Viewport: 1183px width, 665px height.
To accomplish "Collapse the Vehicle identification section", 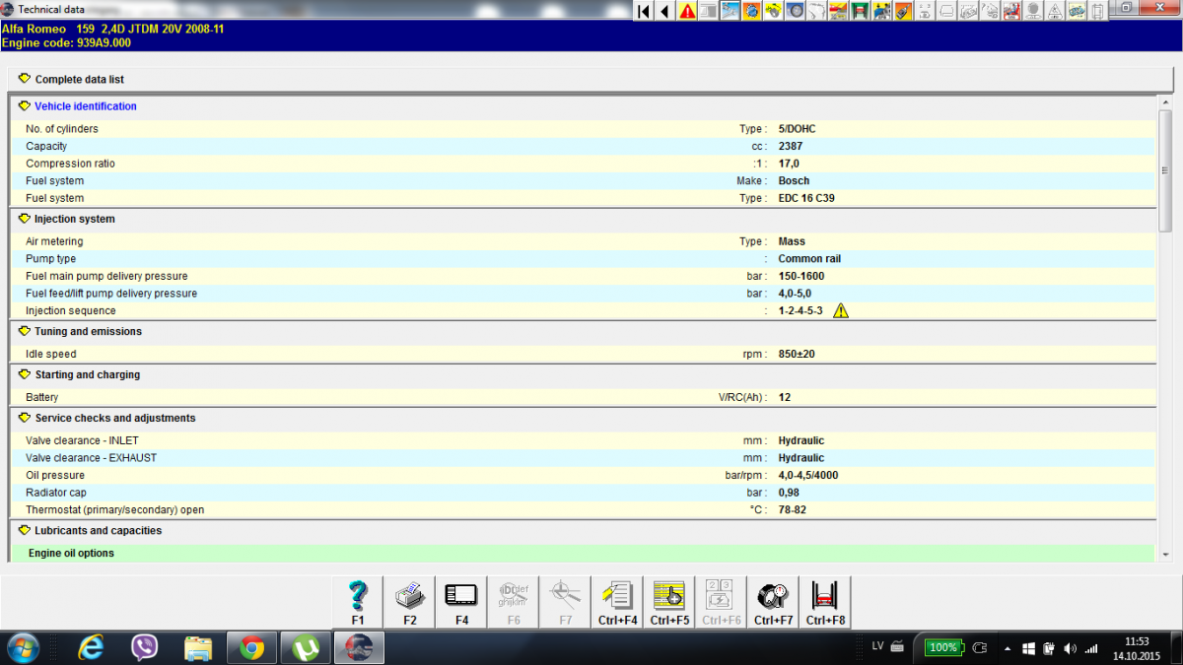I will click(x=25, y=106).
